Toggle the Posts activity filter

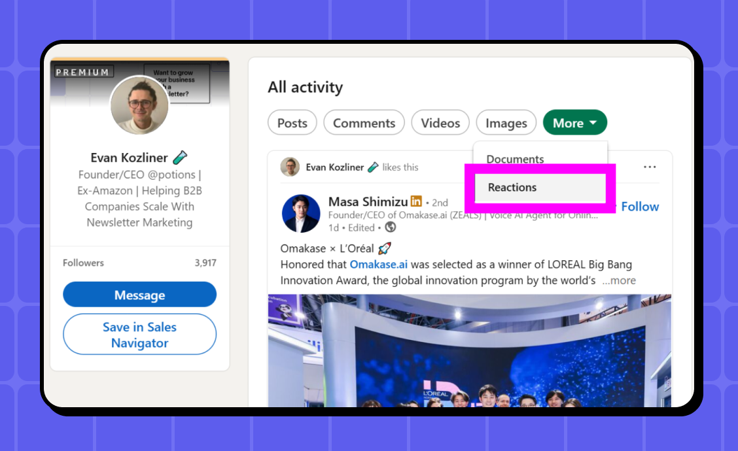tap(292, 122)
